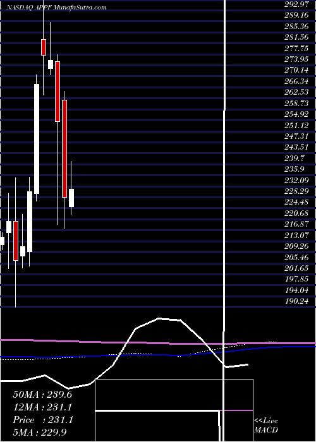Click the 285.36 price axis label
Screen dimensions: 316x442
click(x=296, y=27)
